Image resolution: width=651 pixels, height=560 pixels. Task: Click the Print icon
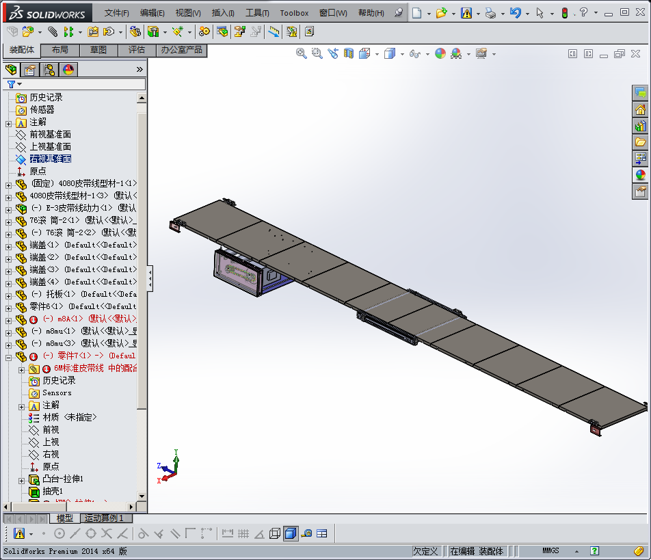[x=490, y=13]
